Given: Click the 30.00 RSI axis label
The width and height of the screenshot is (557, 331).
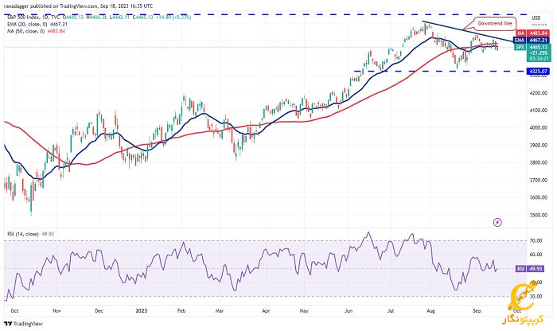Looking at the screenshot, I should (x=536, y=297).
